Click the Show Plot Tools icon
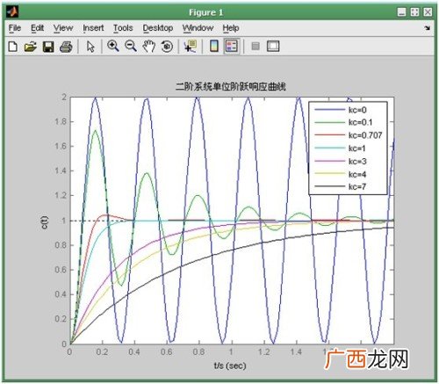Viewport: 439px width, 384px height. coord(273,47)
